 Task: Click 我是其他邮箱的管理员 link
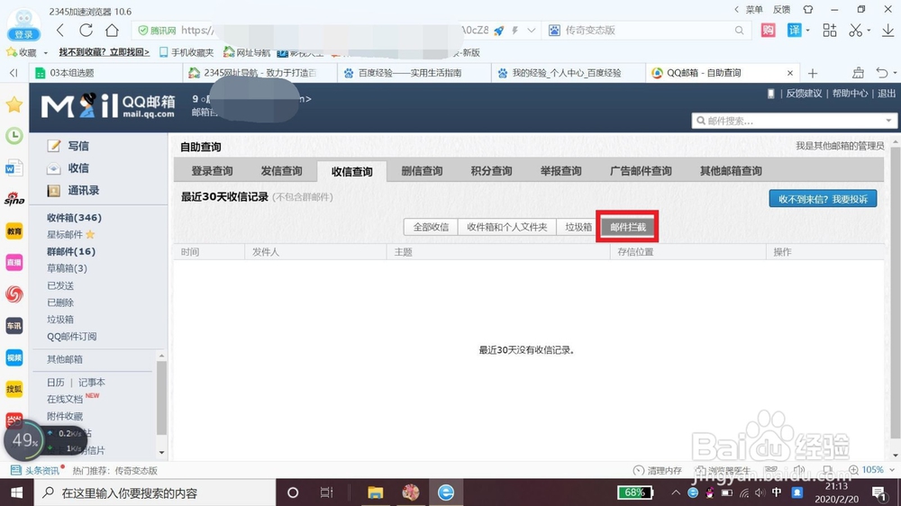[x=840, y=146]
